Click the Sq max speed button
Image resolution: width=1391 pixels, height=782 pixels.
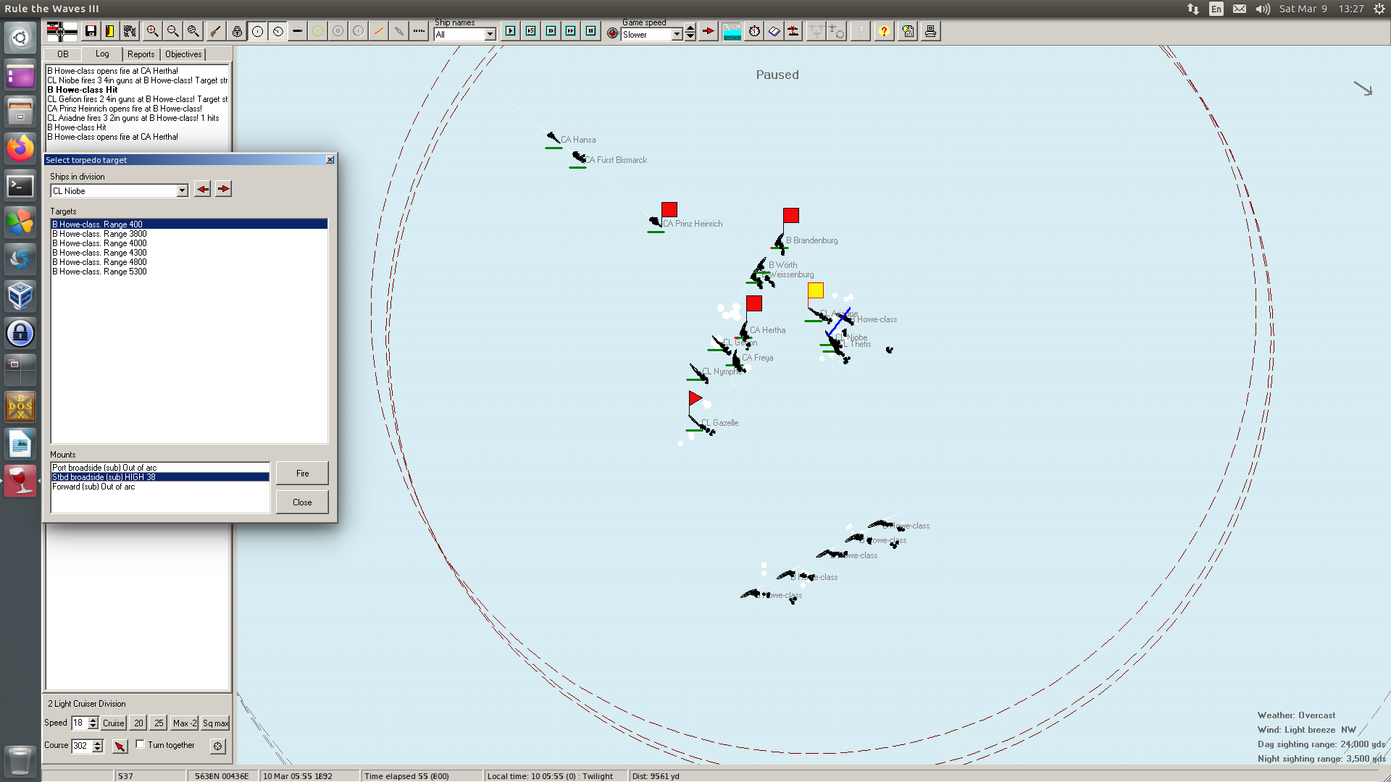(215, 723)
